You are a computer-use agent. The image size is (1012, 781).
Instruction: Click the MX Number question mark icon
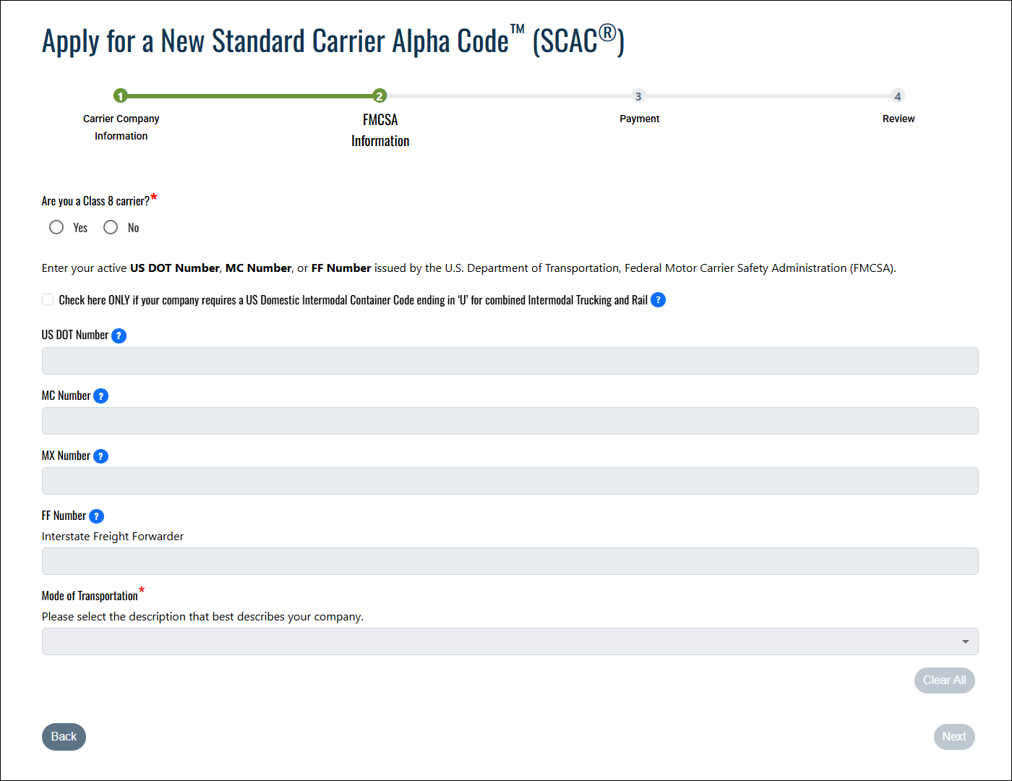pos(101,456)
